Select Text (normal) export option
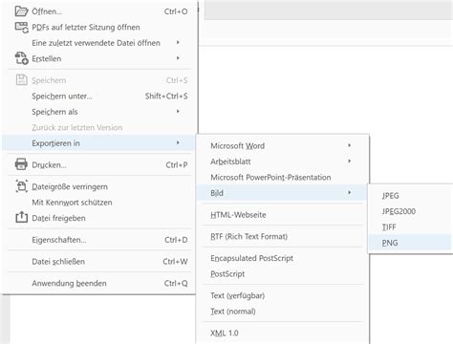 click(283, 312)
